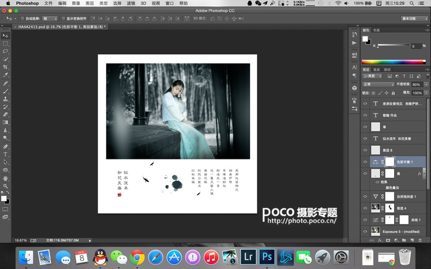Click the 色彩平衡 1 layer mask thumbnail
431x269 pixels.
click(389, 162)
